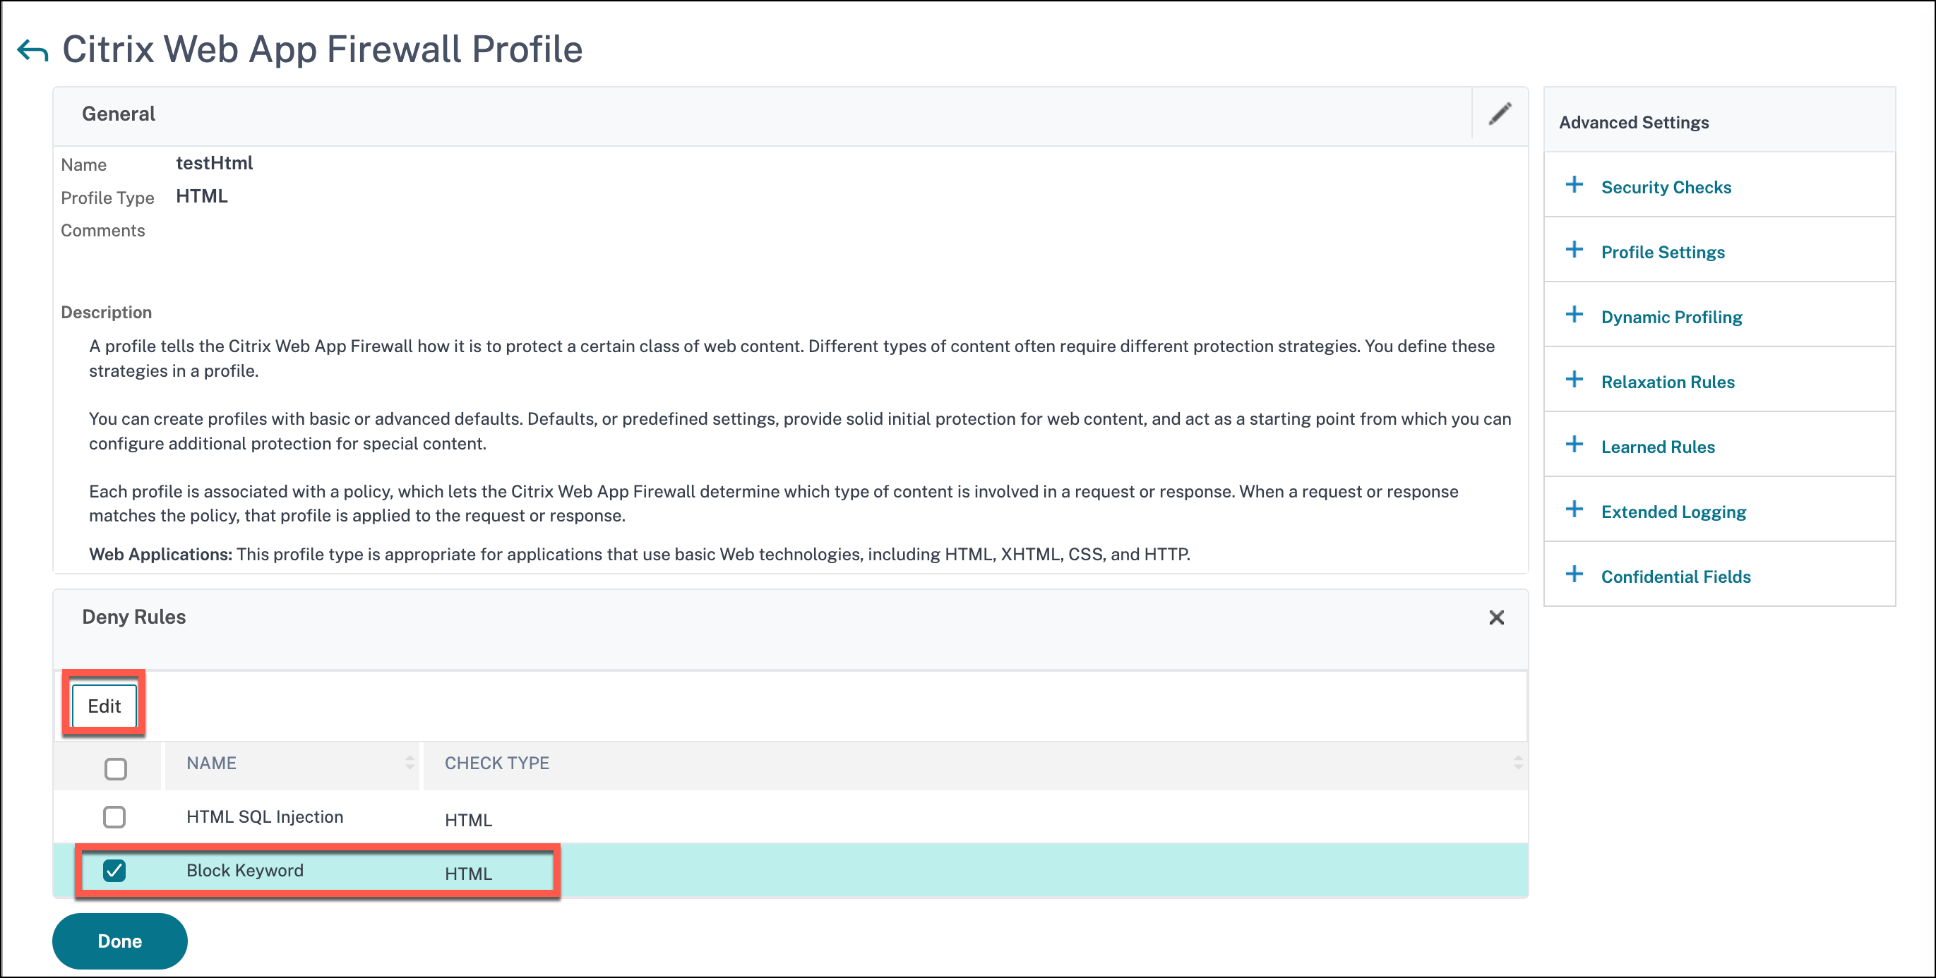1936x978 pixels.
Task: Select the HTML SQL Injection rule name
Action: click(x=265, y=816)
